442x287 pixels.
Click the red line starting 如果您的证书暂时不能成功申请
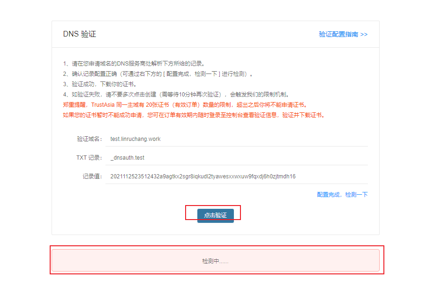pos(194,115)
